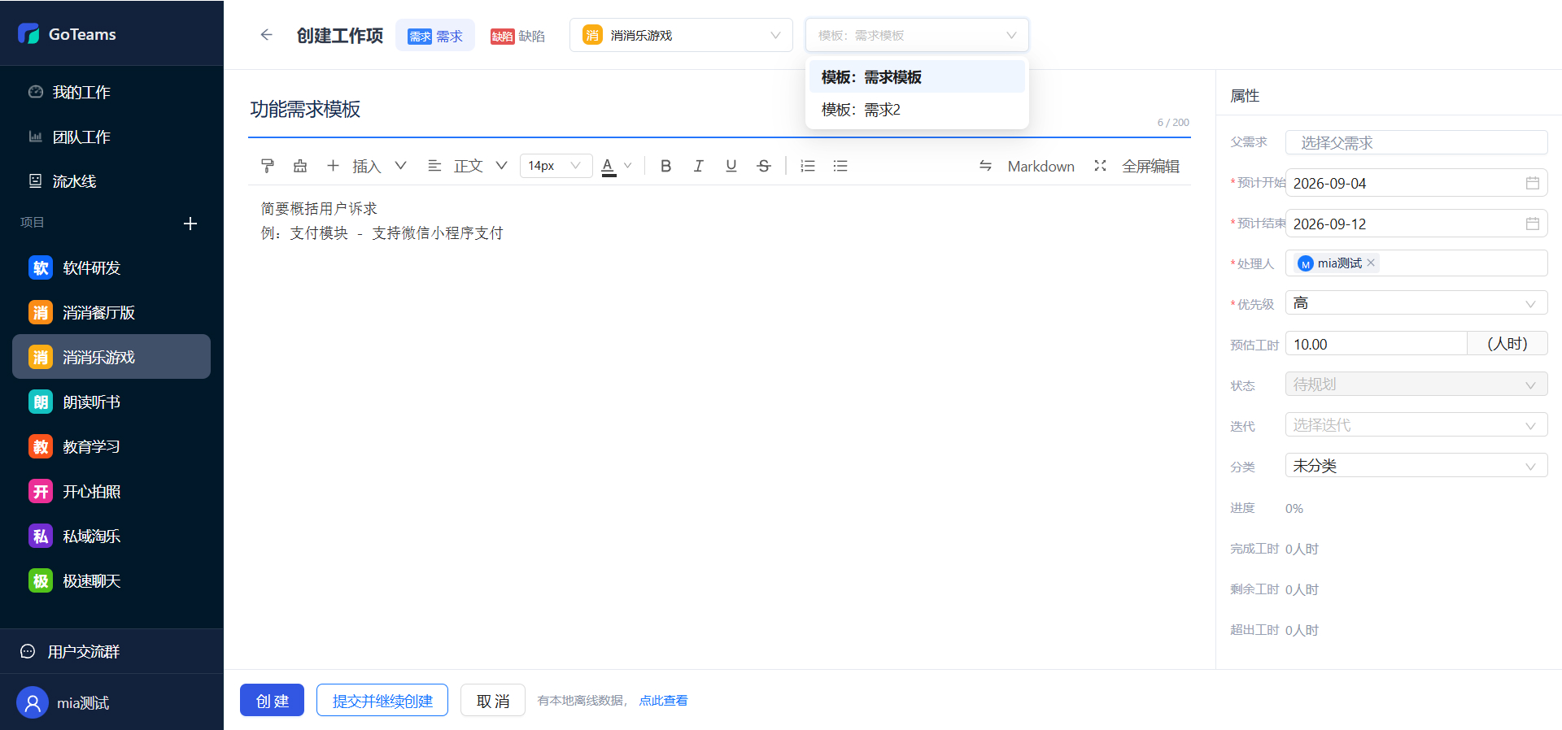Click the back arrow beside 创建工作项
The width and height of the screenshot is (1562, 730).
click(266, 35)
